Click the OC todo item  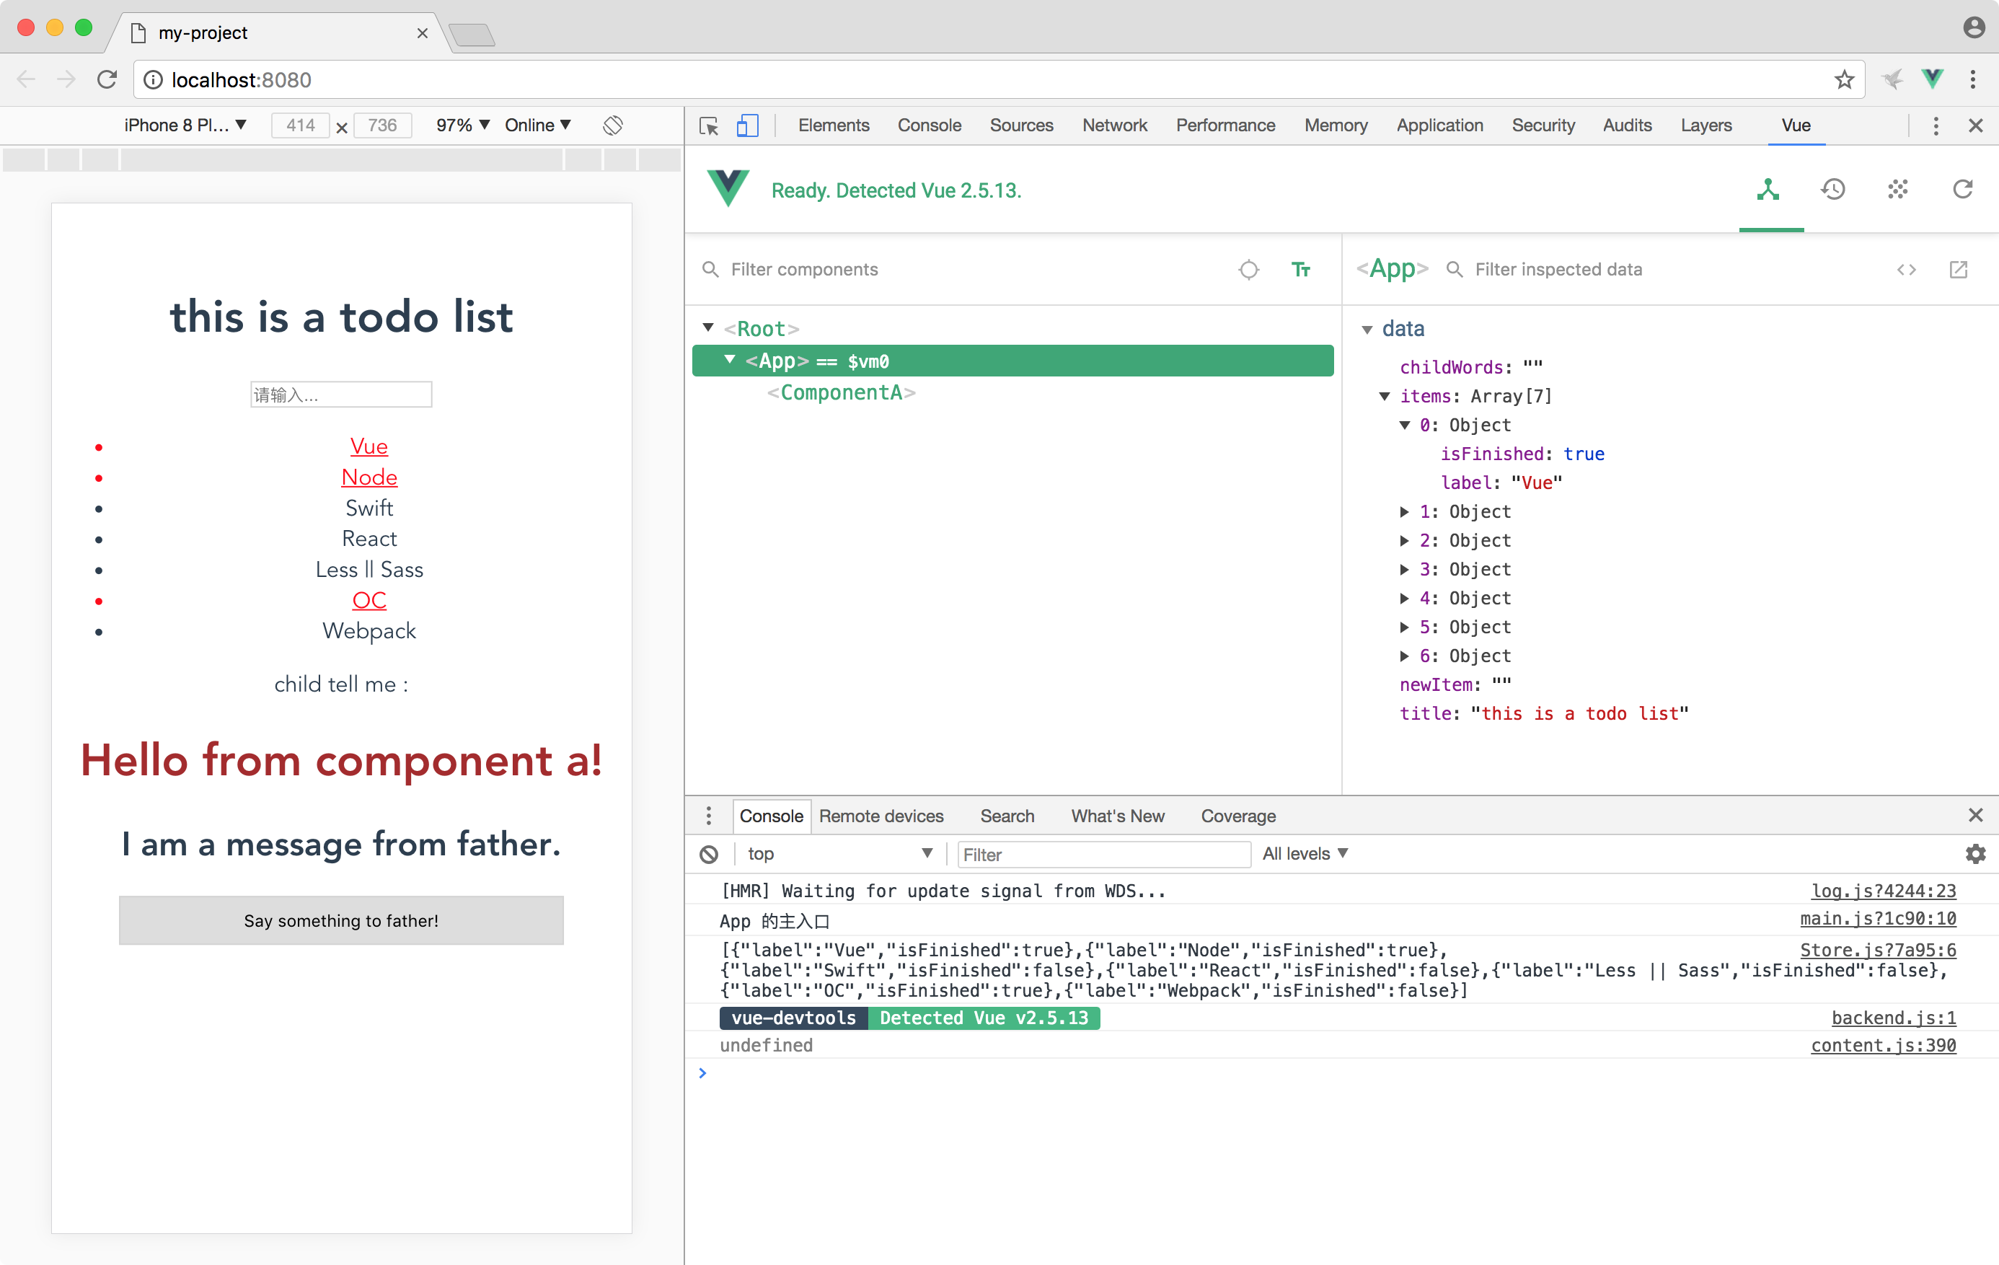coord(369,600)
